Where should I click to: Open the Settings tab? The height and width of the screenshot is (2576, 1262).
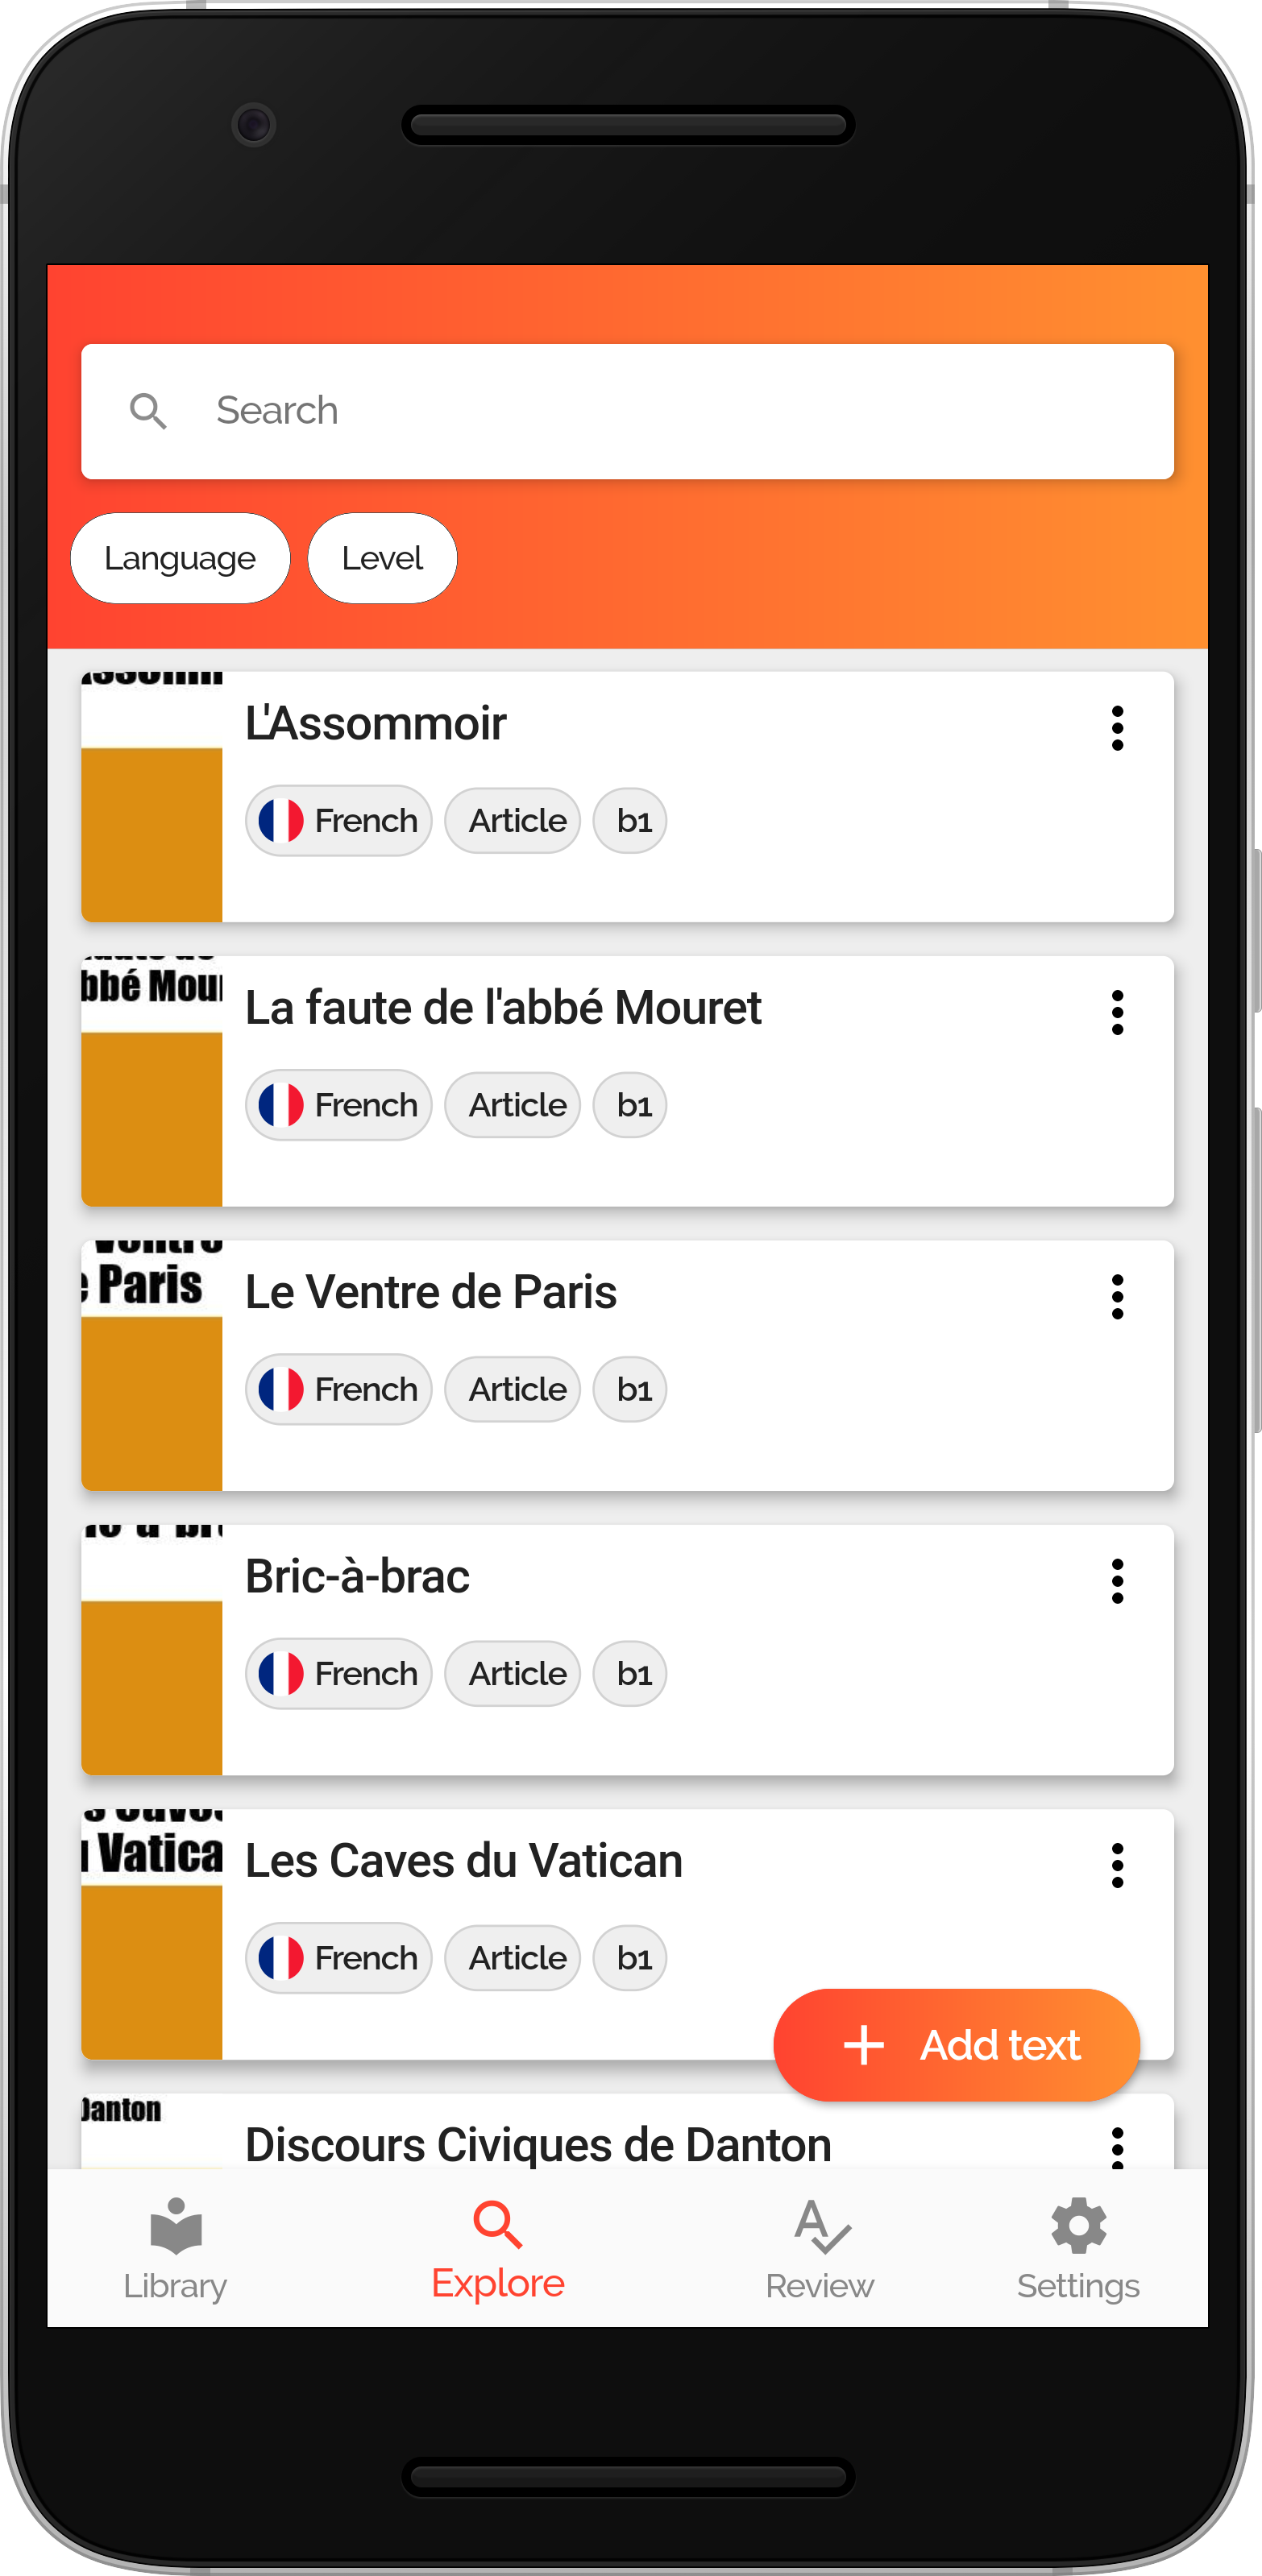tap(1077, 2249)
